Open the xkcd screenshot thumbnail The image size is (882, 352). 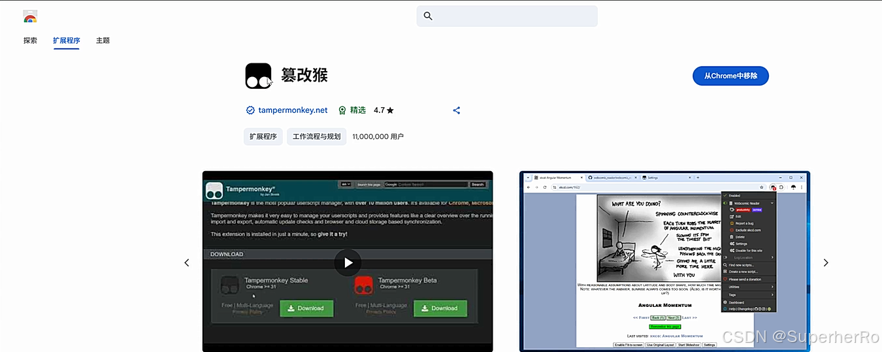(x=664, y=261)
